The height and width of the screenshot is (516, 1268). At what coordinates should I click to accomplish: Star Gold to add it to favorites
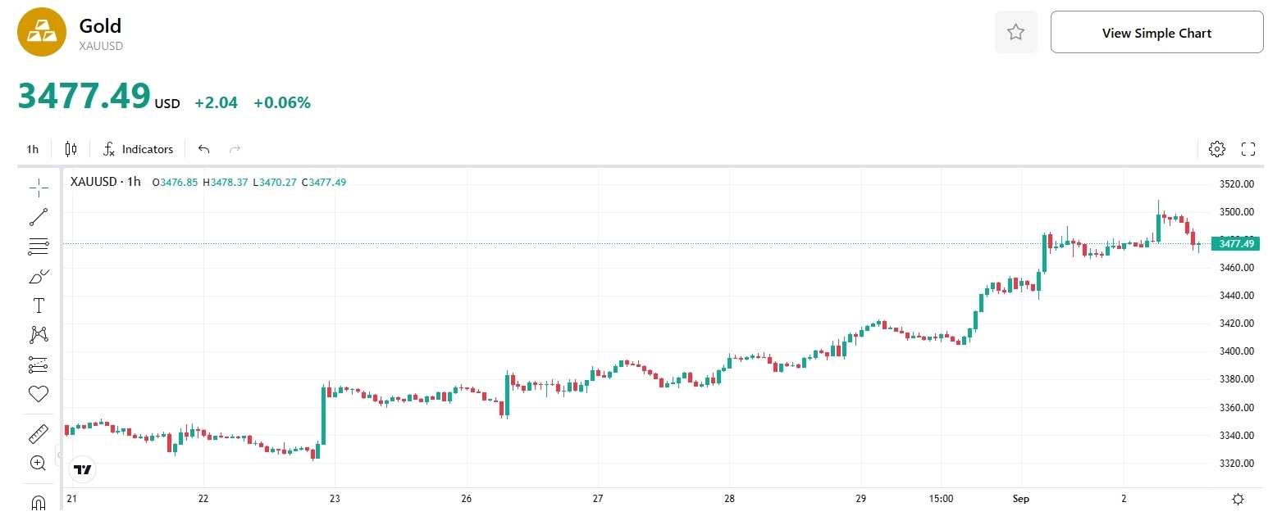pyautogui.click(x=1015, y=32)
